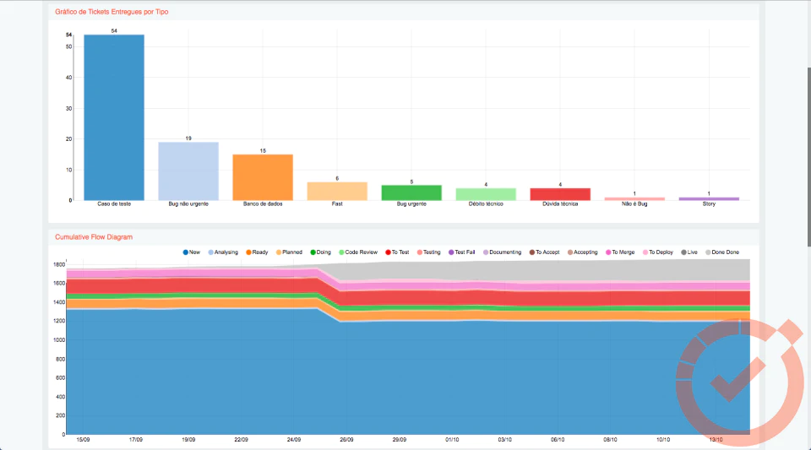Toggle To Accept legend entry

tap(544, 252)
